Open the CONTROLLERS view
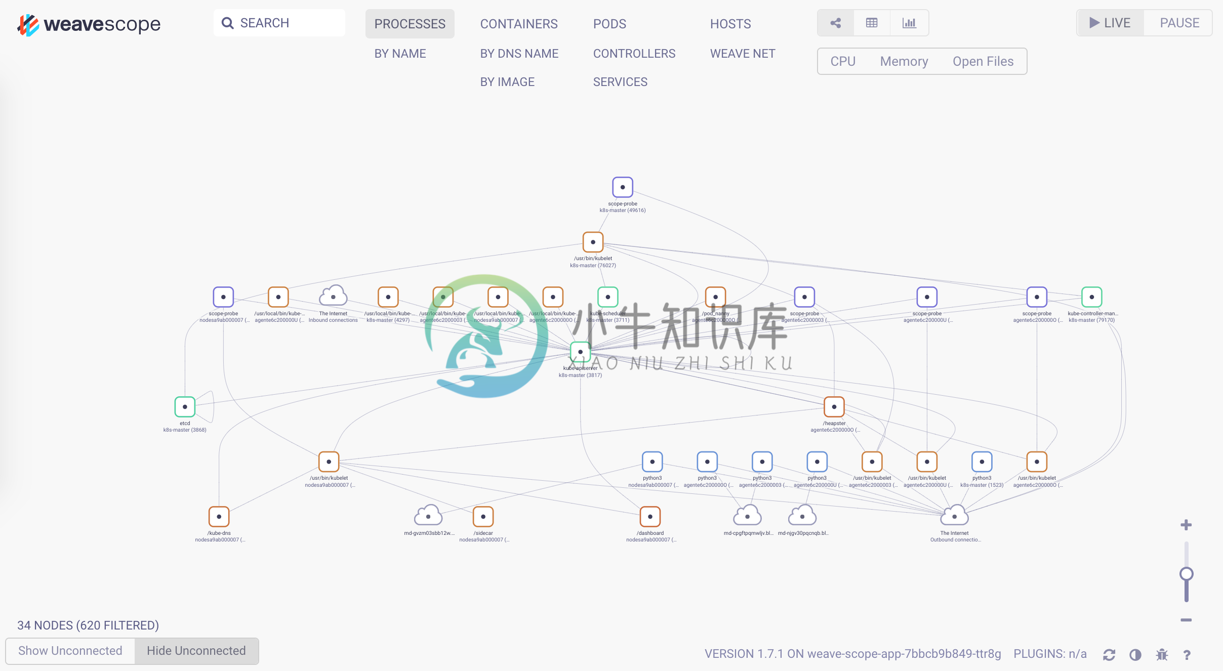 [634, 54]
